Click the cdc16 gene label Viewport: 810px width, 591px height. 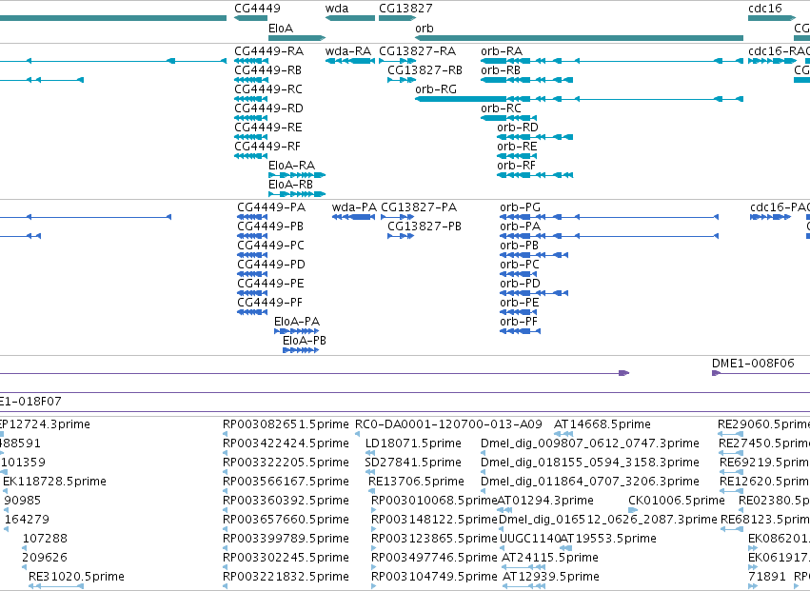(x=765, y=9)
